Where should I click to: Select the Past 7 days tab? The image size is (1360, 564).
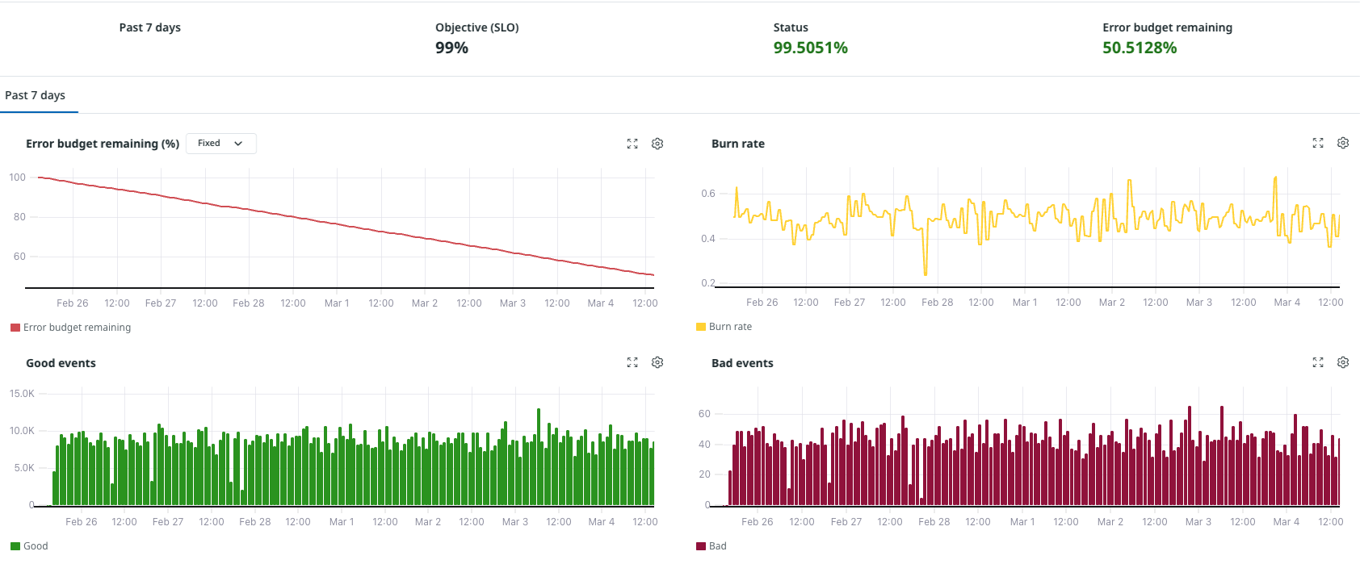click(x=36, y=95)
